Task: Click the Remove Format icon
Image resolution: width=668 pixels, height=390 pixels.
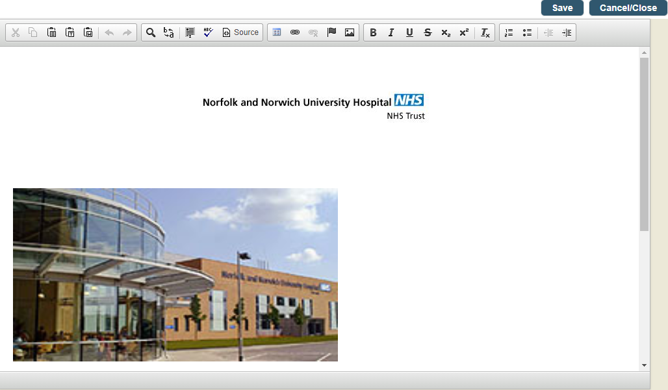Action: (485, 32)
